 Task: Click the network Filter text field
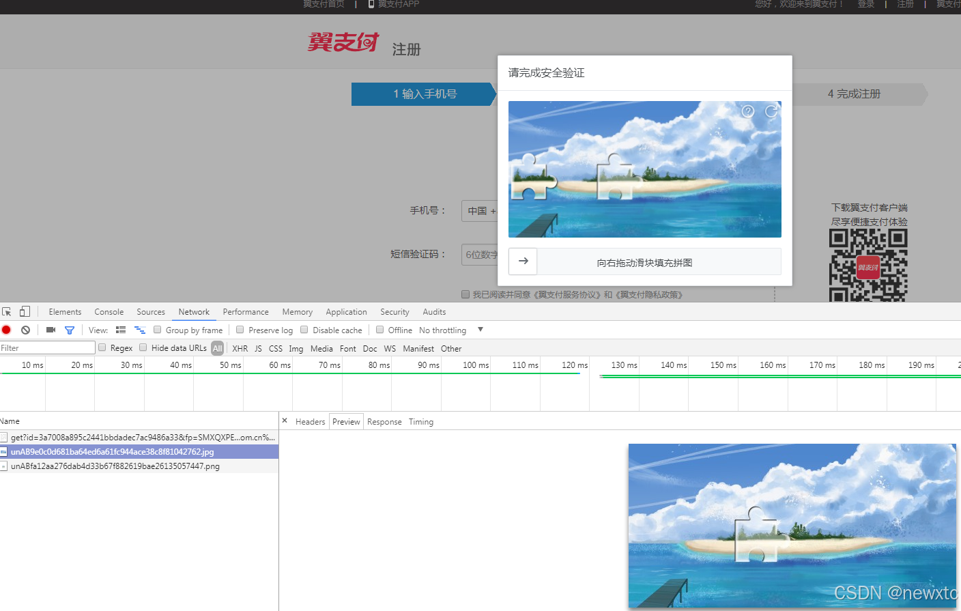47,348
